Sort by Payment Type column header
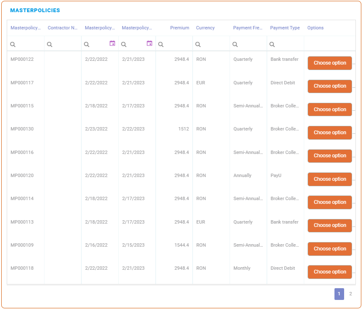The width and height of the screenshot is (363, 310). (285, 28)
